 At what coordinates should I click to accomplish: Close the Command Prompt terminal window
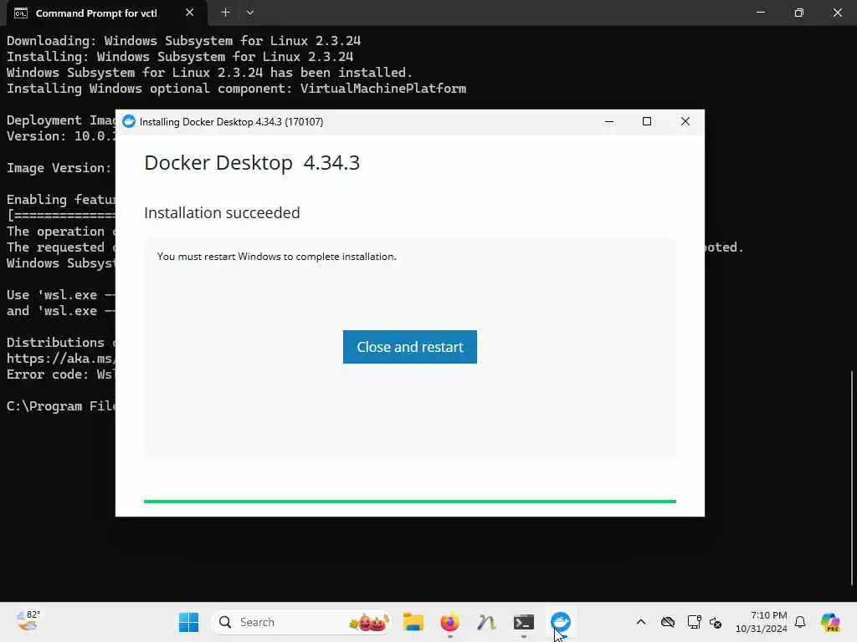[837, 13]
